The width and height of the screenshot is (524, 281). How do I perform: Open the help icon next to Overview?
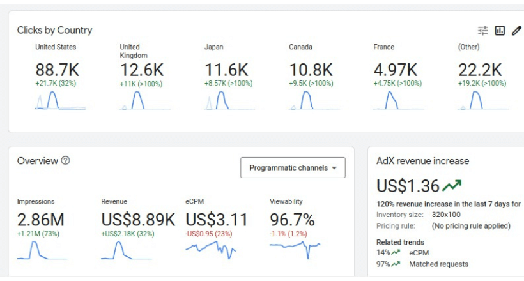(x=65, y=161)
